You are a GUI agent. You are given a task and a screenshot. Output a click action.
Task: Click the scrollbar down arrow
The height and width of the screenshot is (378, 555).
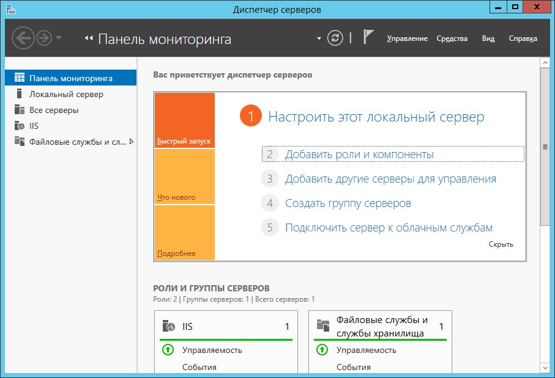click(545, 368)
